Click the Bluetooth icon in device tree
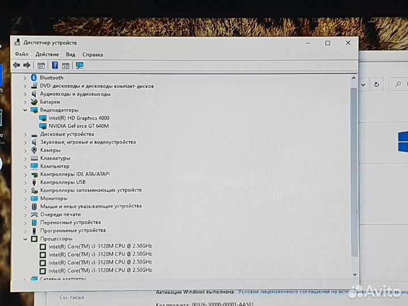 tap(34, 78)
